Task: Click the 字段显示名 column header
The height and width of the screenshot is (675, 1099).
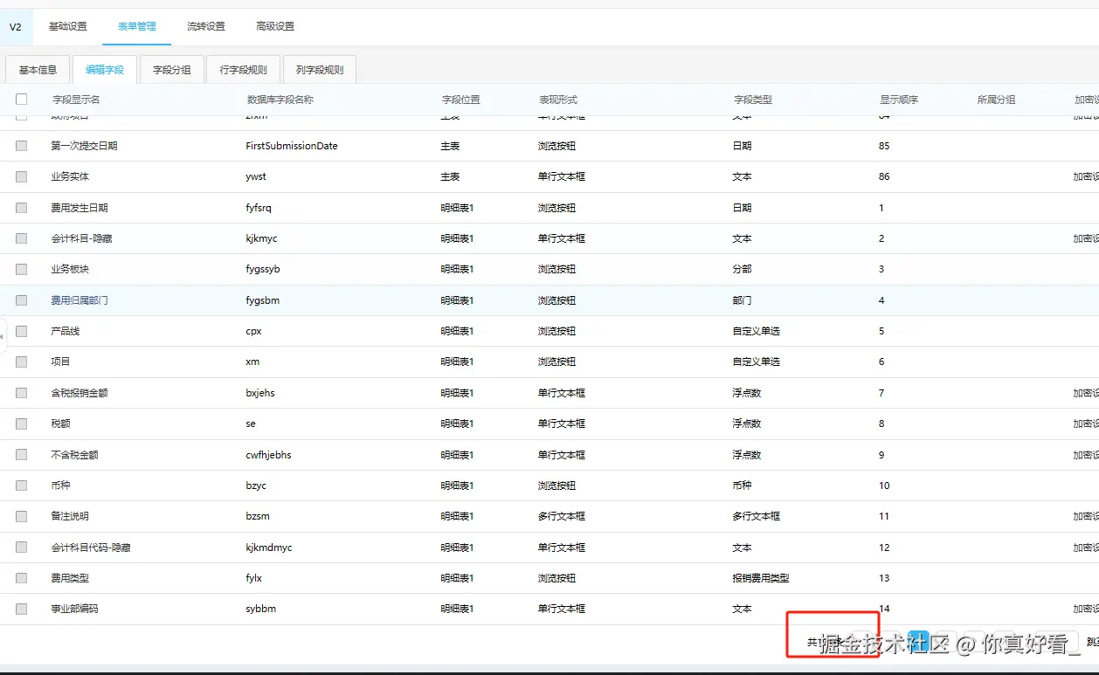Action: [x=76, y=100]
